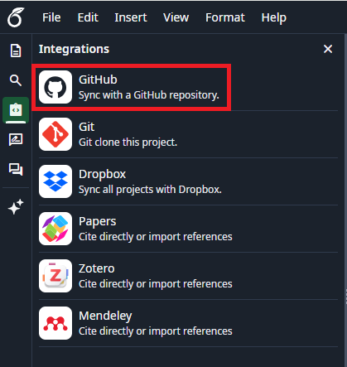Click Mendeley 'Cite directly or import references'
This screenshot has height=367, width=347.
156,331
